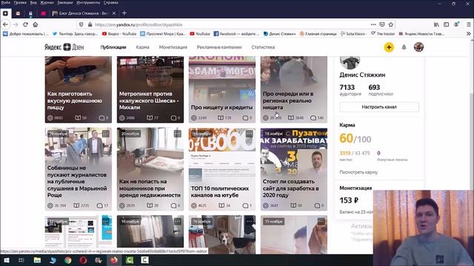Viewport: 474px width, 266px height.
Task: Open the YouTube bookmark in the bookmarks bar
Action: [200, 34]
